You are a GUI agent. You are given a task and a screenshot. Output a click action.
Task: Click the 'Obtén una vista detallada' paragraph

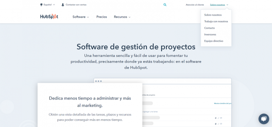click(x=90, y=117)
